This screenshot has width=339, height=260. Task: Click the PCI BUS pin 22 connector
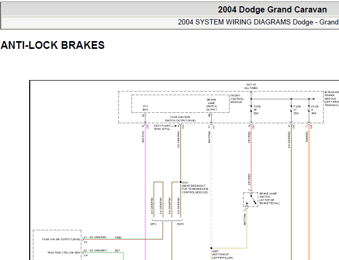tap(144, 116)
